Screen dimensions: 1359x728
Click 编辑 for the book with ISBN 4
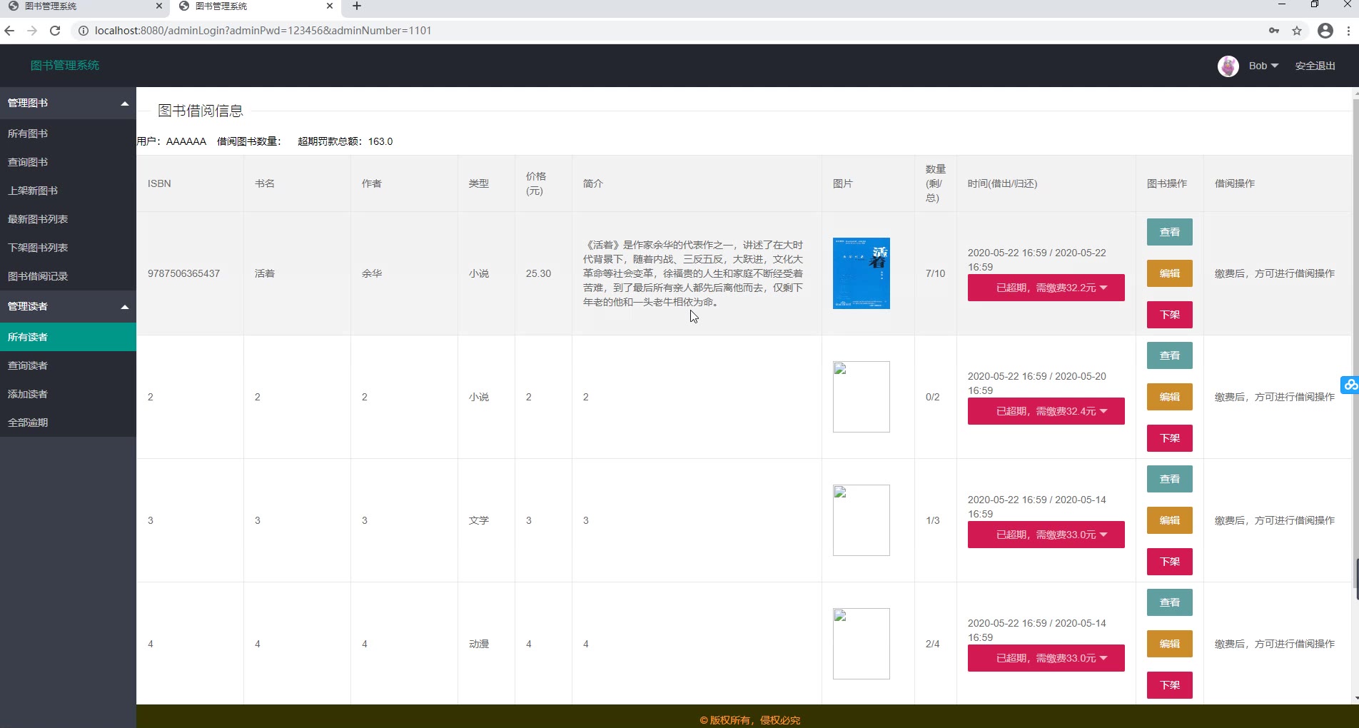click(1169, 644)
